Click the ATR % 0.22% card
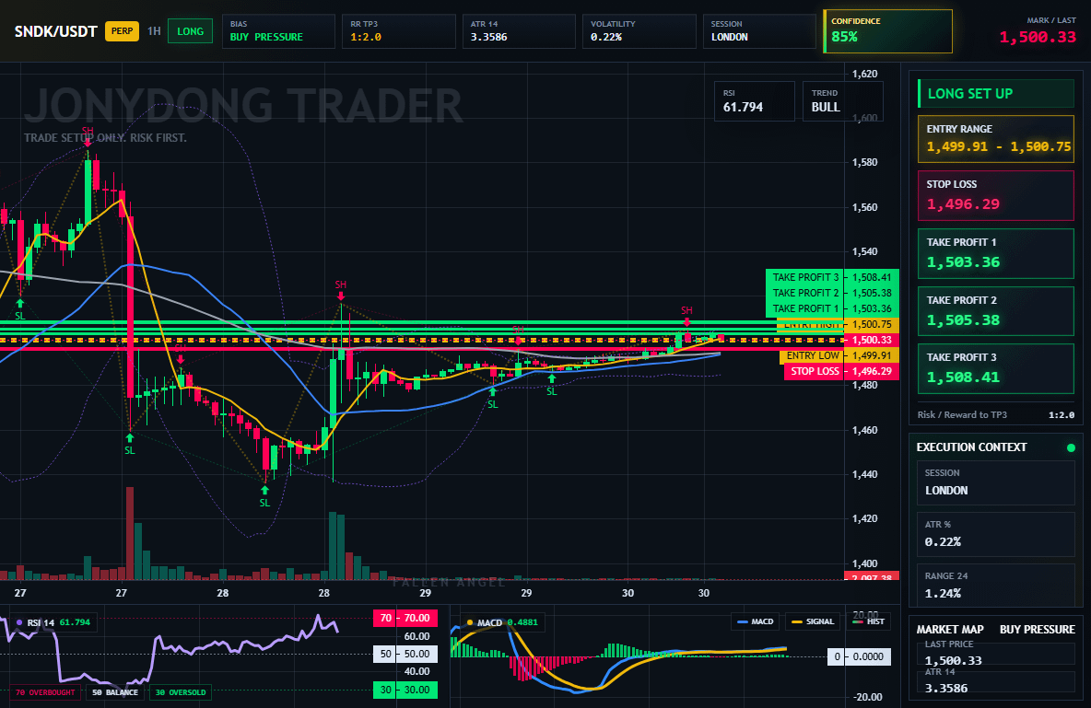 click(996, 534)
